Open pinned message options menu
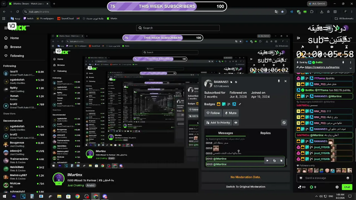The height and width of the screenshot is (200, 356). 350,62
